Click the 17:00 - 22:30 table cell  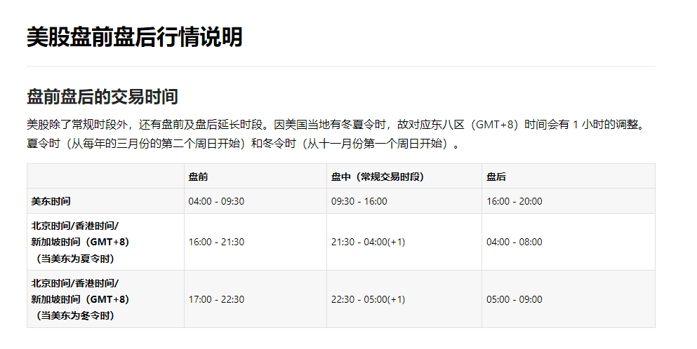tap(216, 299)
